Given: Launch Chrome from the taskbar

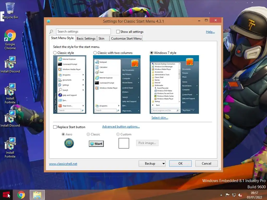Looking at the screenshot, I should click(21, 195).
